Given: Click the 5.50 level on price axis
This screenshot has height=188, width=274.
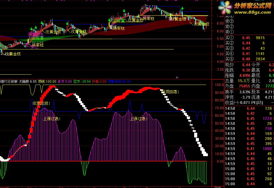Looking at the screenshot, I should [x=220, y=39].
